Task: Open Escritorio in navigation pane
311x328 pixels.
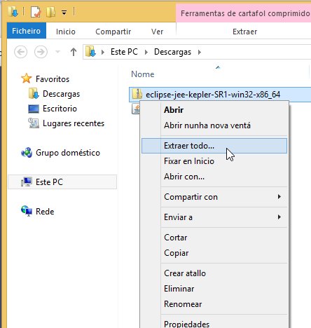Action: tap(60, 109)
